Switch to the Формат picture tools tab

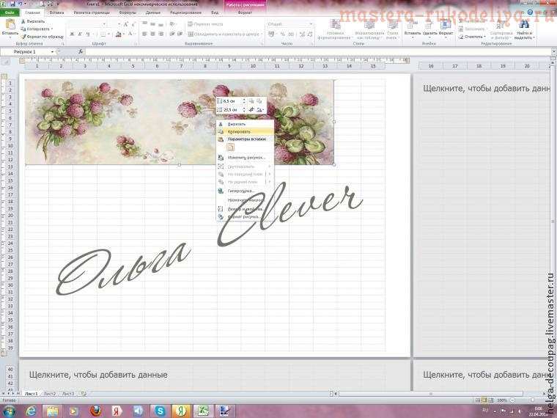click(245, 12)
